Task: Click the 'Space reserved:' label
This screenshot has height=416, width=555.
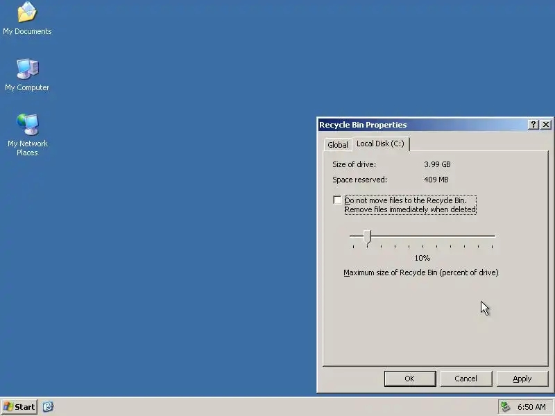Action: pos(359,180)
